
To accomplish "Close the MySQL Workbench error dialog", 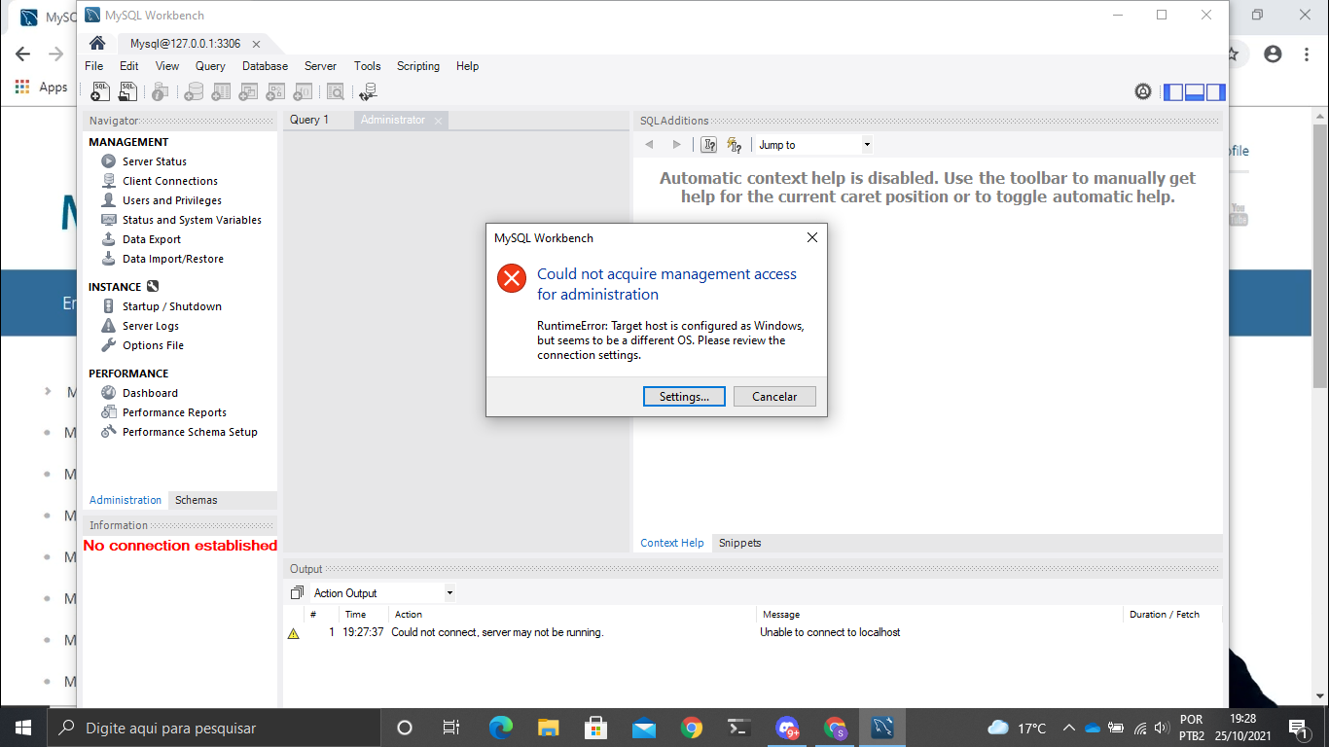I will (x=812, y=237).
